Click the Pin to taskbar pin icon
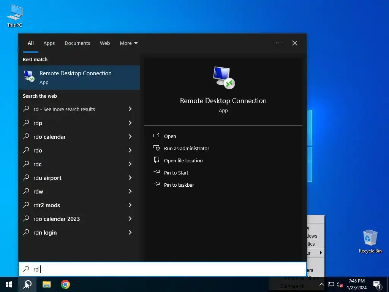 (x=156, y=184)
